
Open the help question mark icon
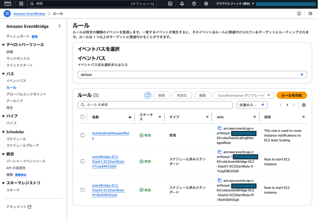click(x=194, y=4)
